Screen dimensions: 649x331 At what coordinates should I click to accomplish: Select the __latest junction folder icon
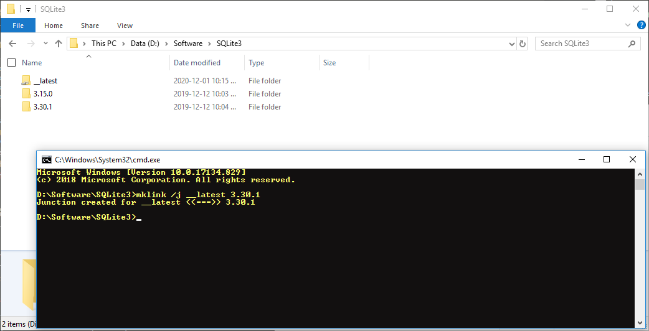26,81
